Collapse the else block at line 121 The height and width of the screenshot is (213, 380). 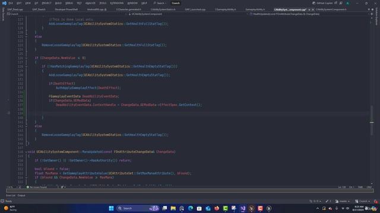tap(26, 37)
